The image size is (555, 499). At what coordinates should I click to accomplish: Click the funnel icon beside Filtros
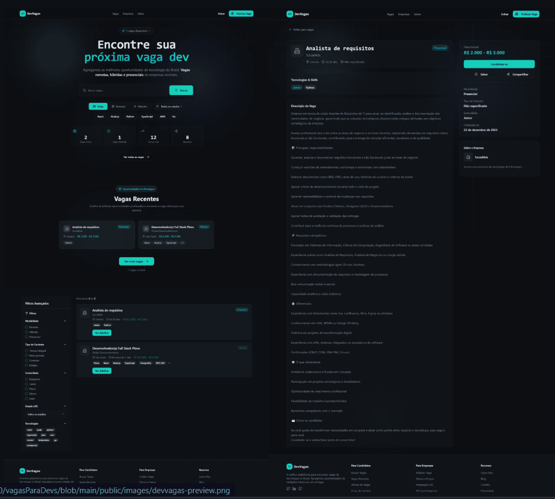pos(27,313)
